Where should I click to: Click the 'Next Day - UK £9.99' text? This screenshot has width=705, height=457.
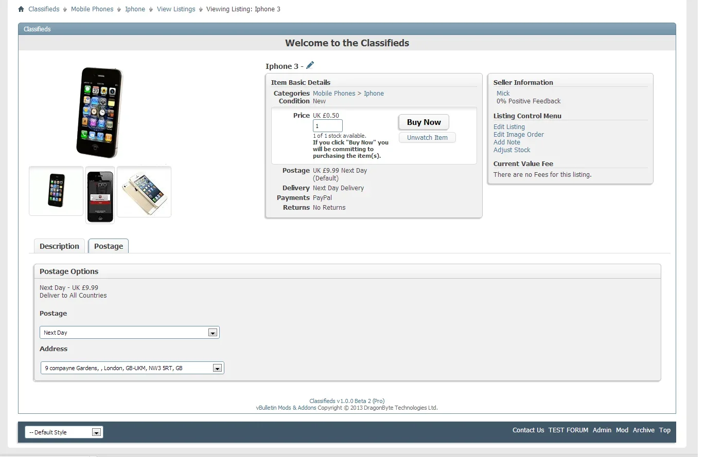69,288
